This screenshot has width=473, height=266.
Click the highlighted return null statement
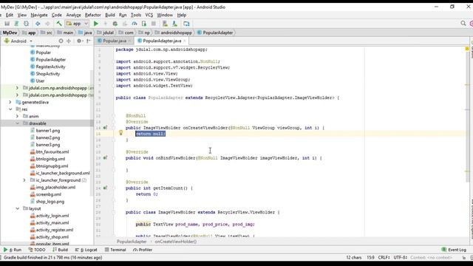[x=151, y=134]
